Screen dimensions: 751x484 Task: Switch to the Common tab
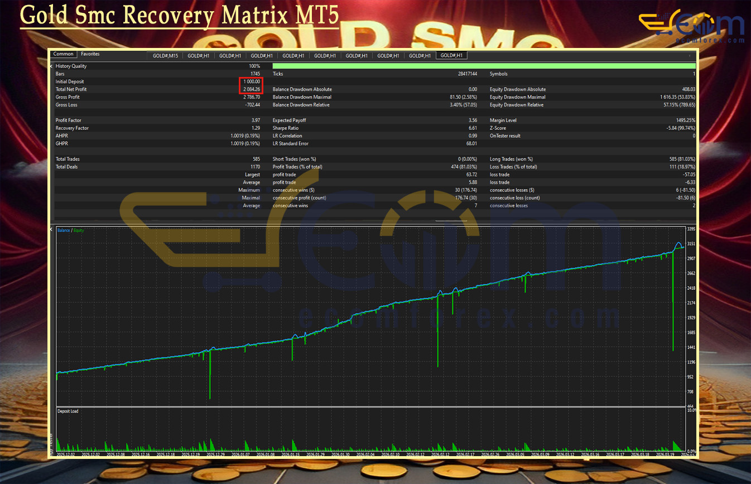pos(64,54)
